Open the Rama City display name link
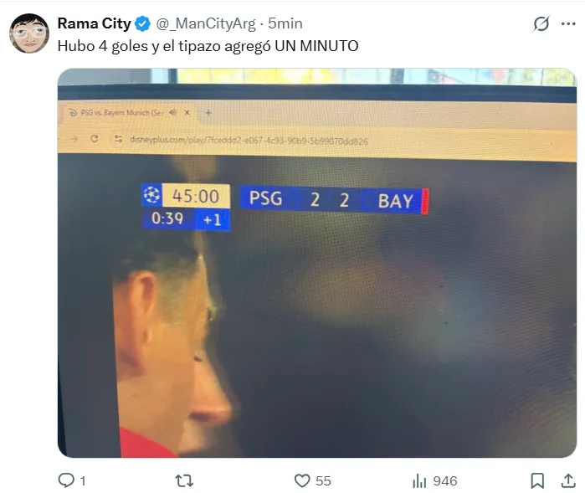This screenshot has width=585, height=493. [94, 23]
